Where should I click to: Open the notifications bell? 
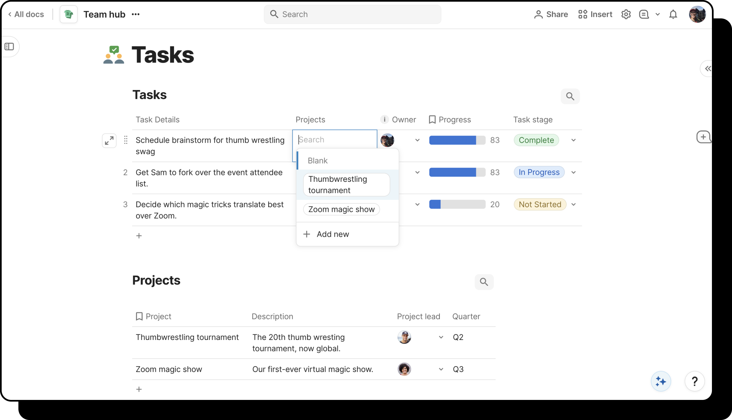pos(673,14)
